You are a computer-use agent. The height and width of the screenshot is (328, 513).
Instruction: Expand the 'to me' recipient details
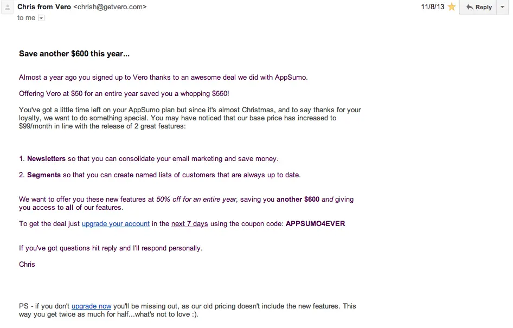point(42,18)
